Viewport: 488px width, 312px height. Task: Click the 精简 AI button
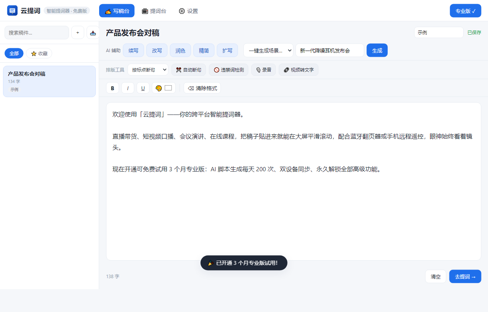204,50
